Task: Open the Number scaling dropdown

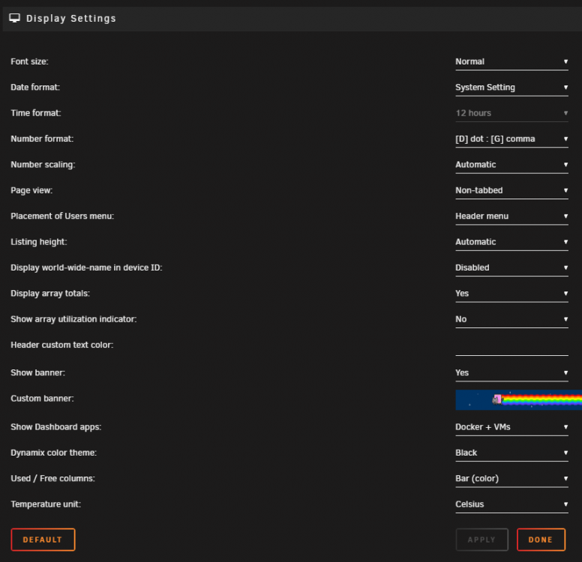Action: [511, 165]
